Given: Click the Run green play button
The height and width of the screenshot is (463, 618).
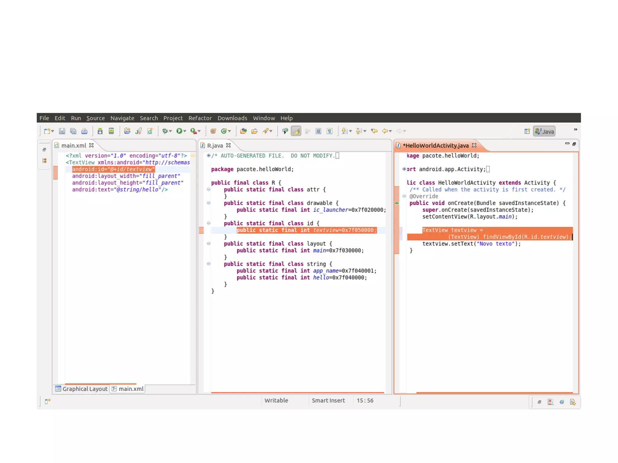Looking at the screenshot, I should pos(179,131).
